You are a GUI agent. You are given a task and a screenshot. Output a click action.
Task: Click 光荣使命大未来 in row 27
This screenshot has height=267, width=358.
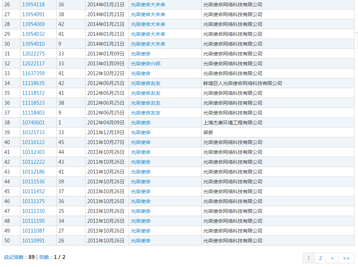[x=148, y=14]
